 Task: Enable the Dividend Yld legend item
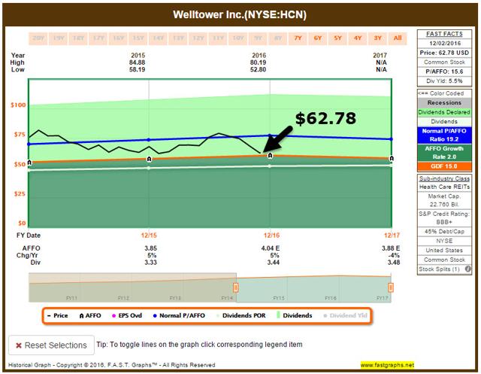tap(345, 315)
